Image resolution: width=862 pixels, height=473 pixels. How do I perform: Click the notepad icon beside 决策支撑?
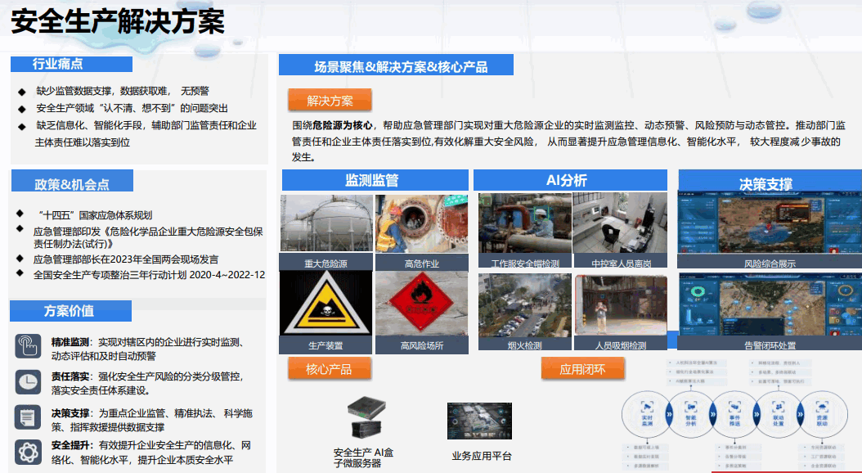pyautogui.click(x=28, y=416)
